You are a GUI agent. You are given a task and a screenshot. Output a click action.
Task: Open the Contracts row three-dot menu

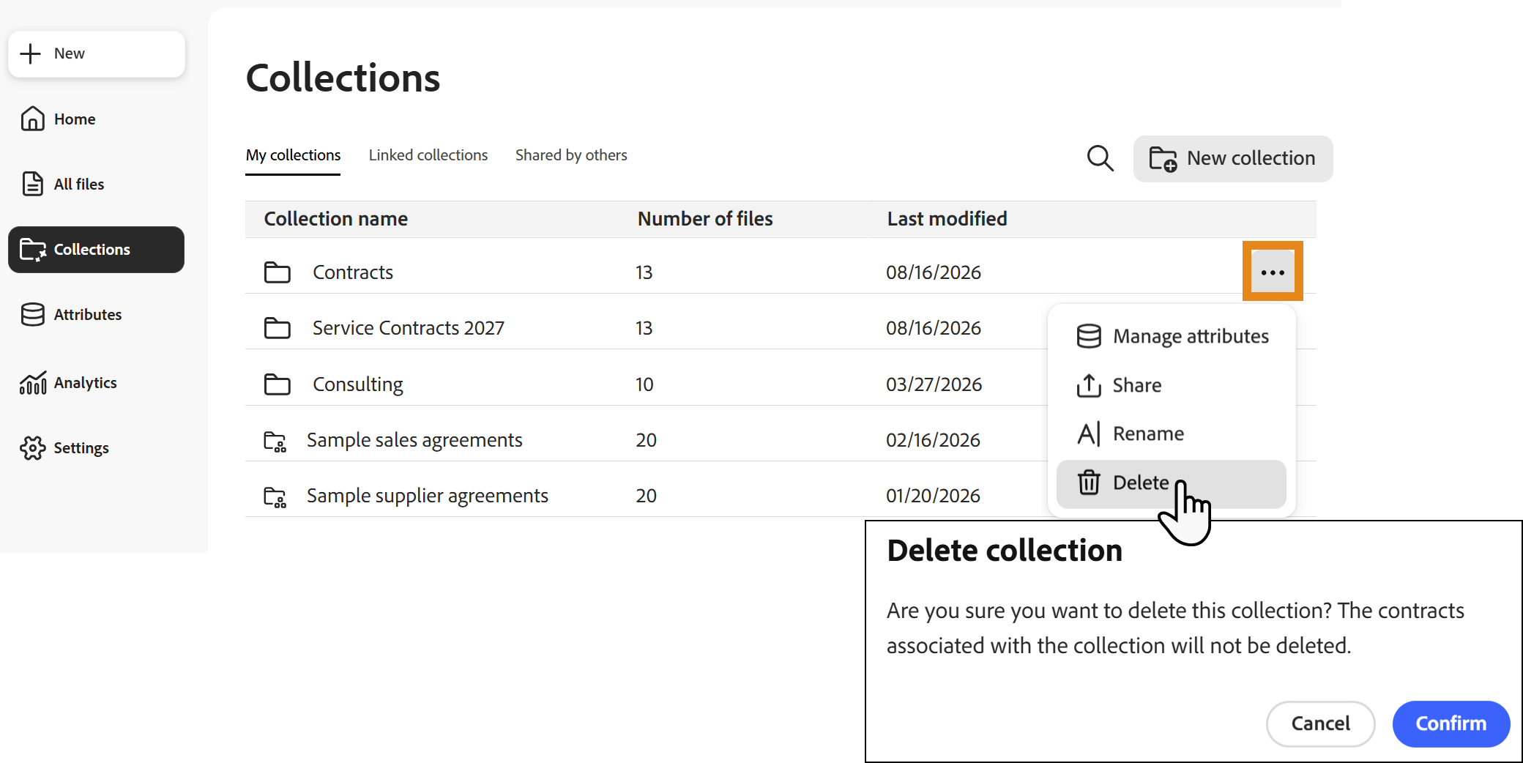click(1273, 272)
